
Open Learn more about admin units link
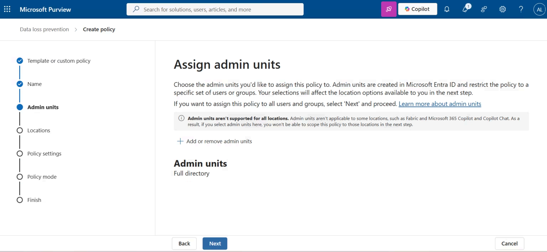440,104
